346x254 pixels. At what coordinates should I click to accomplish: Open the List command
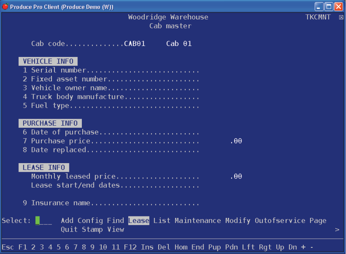pyautogui.click(x=162, y=221)
